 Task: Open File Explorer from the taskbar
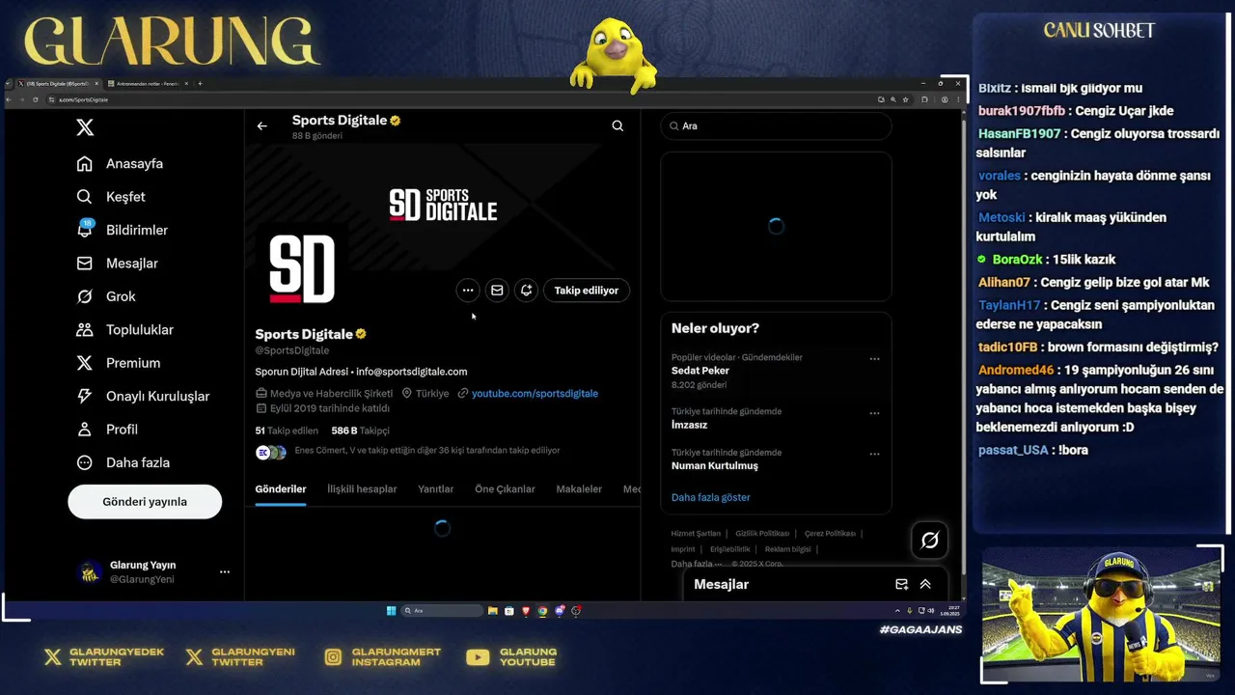pos(493,610)
